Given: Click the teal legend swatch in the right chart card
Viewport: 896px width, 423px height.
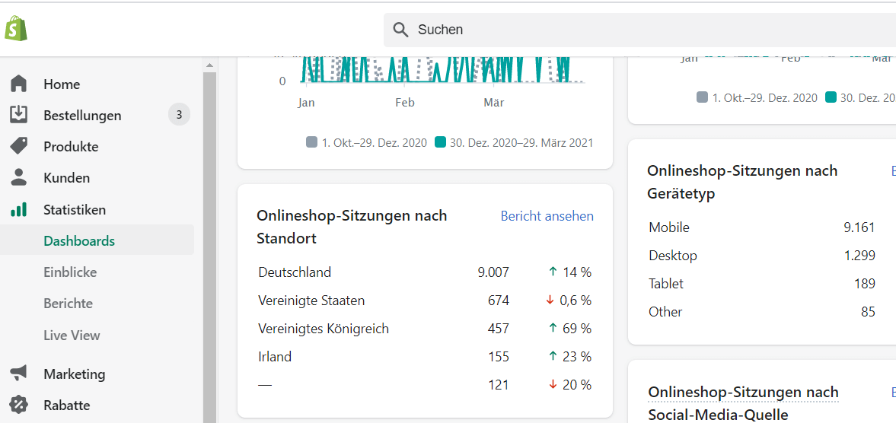Looking at the screenshot, I should pos(831,97).
